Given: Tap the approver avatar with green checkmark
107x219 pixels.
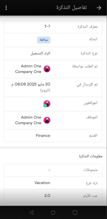Looking at the screenshot, I should (47, 104).
